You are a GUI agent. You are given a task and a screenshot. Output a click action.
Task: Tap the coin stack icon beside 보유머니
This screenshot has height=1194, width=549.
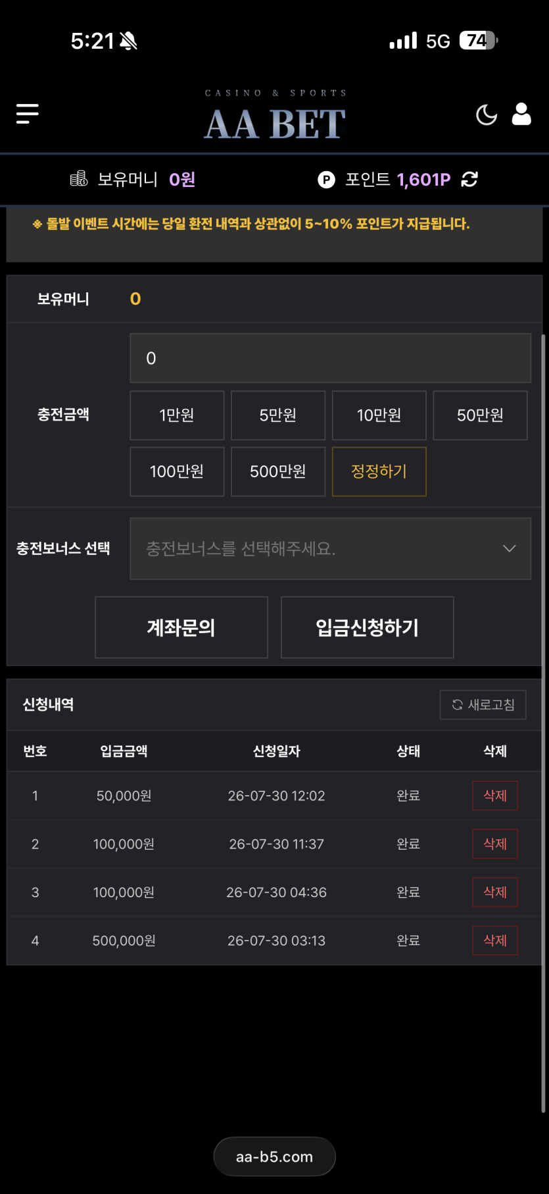coord(79,178)
